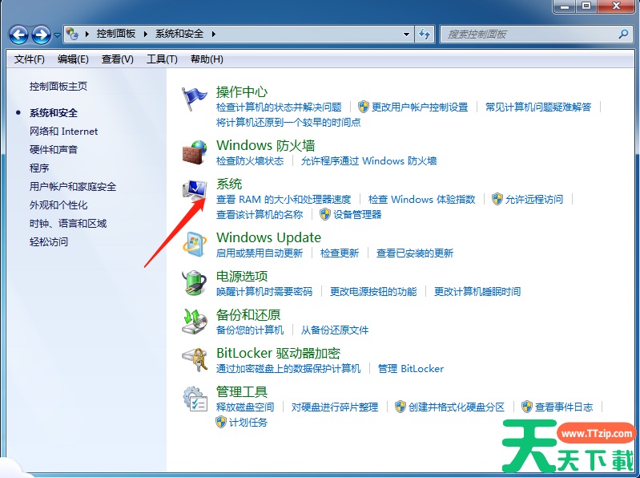640x478 pixels.
Task: Open the Windows 防火墙 heading link
Action: coord(265,145)
